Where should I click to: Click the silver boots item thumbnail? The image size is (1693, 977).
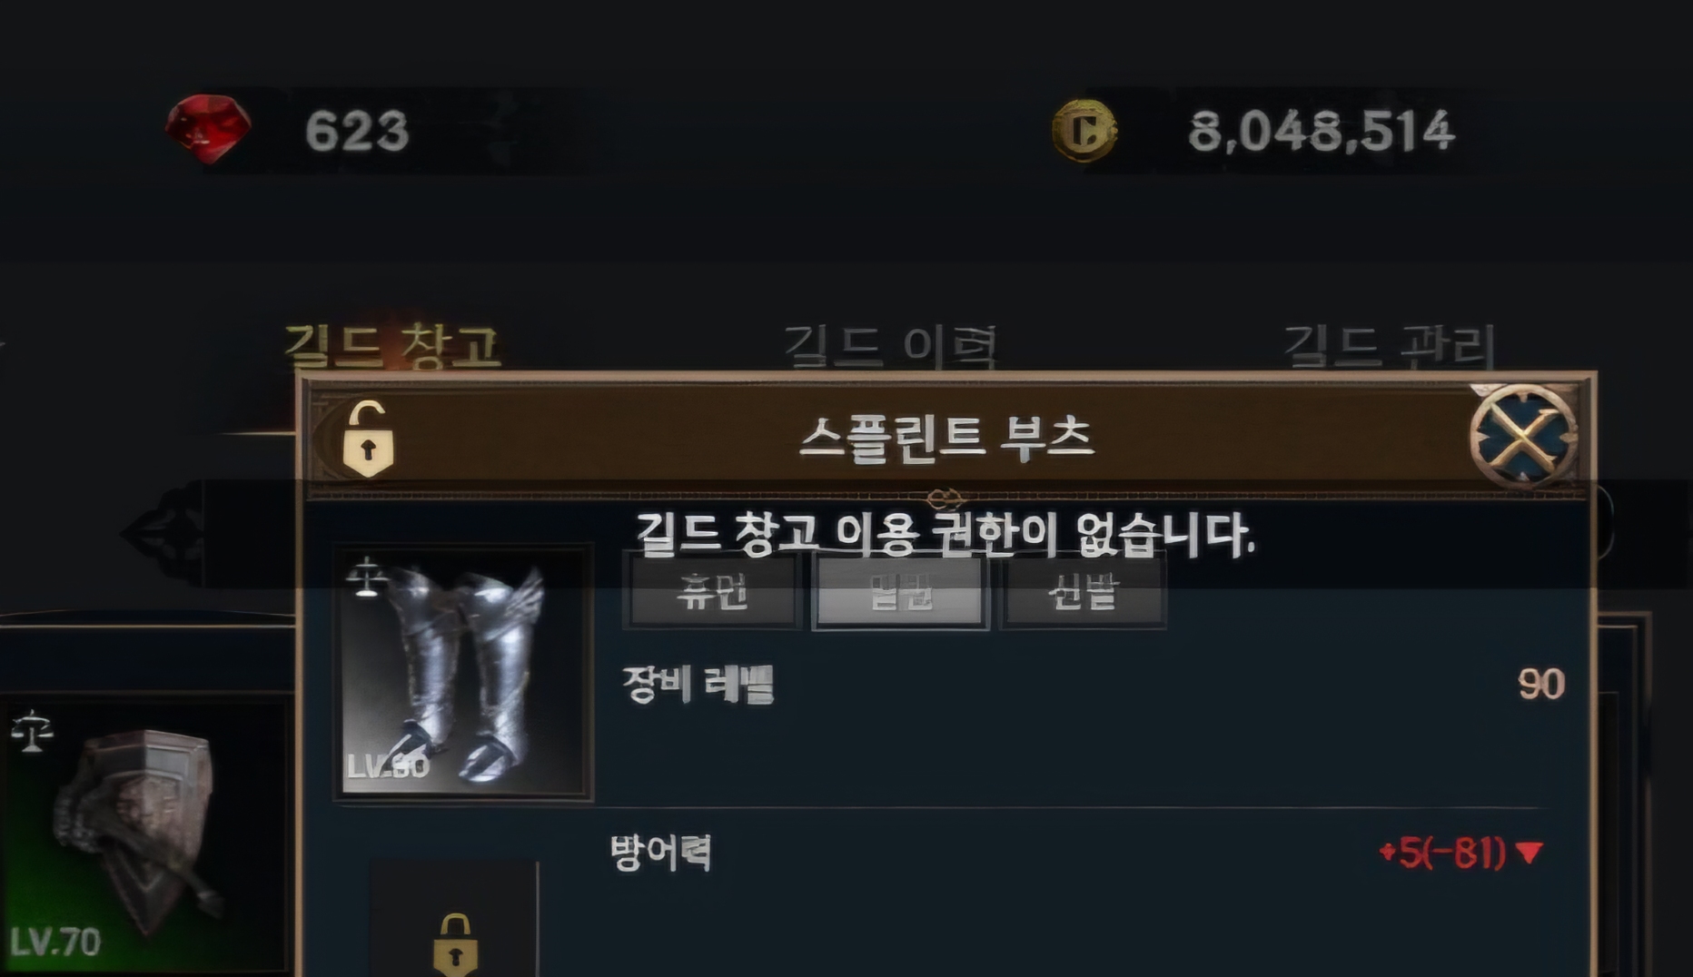pyautogui.click(x=463, y=672)
